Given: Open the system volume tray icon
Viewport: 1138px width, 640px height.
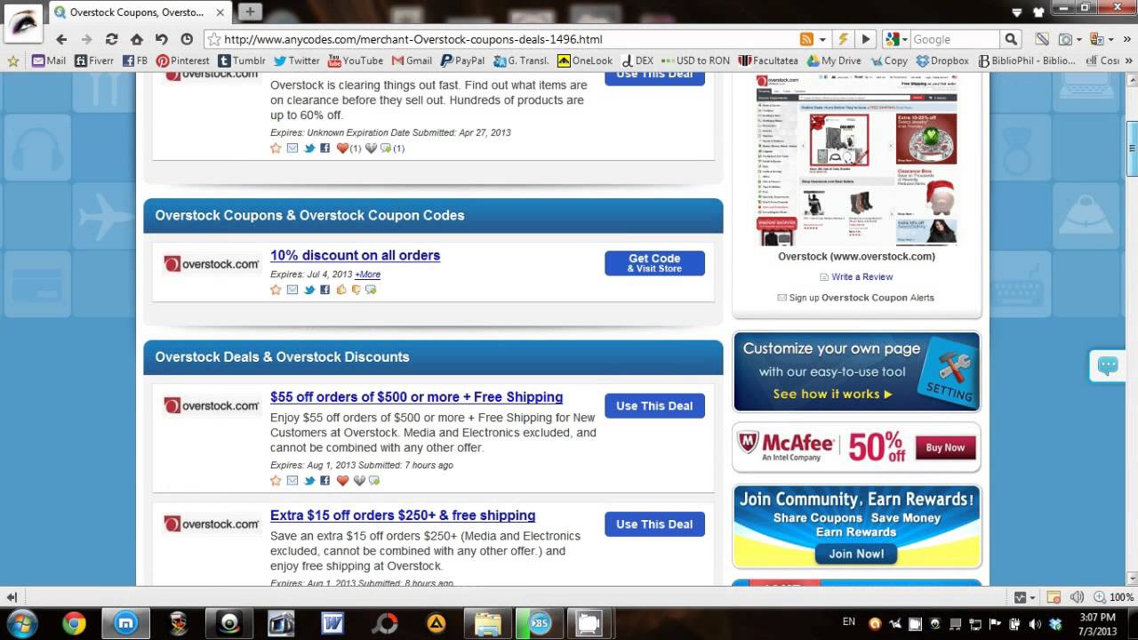Looking at the screenshot, I should pos(1037,623).
